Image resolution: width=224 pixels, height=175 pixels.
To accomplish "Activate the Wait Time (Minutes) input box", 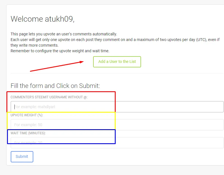I will 117,143.
